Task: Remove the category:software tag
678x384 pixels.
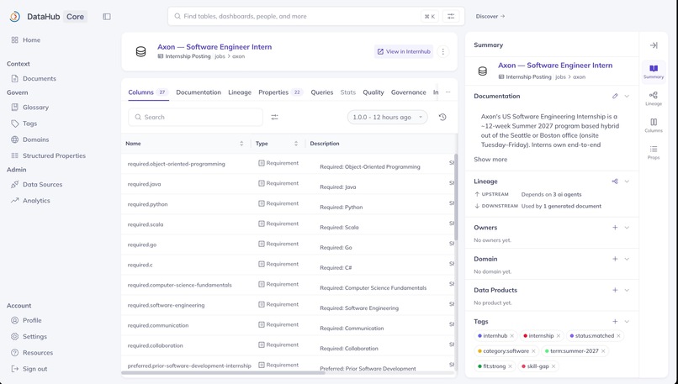Action: [x=533, y=351]
